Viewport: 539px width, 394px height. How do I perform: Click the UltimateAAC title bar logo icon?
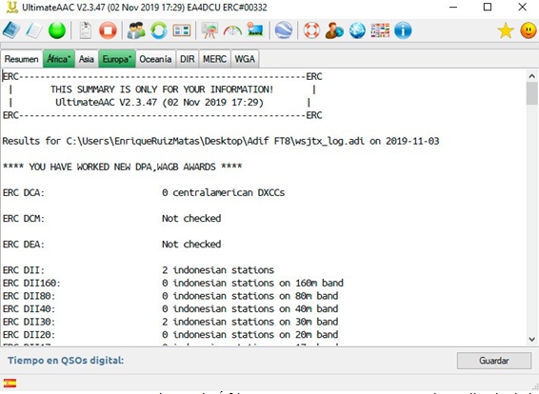[11, 8]
